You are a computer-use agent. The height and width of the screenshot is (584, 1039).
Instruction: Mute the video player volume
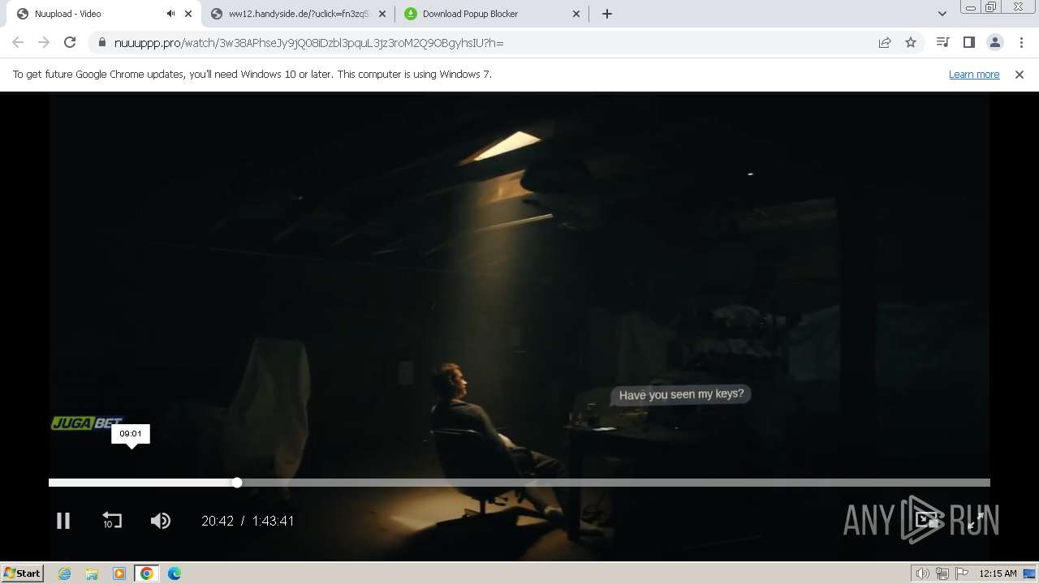[x=161, y=521]
